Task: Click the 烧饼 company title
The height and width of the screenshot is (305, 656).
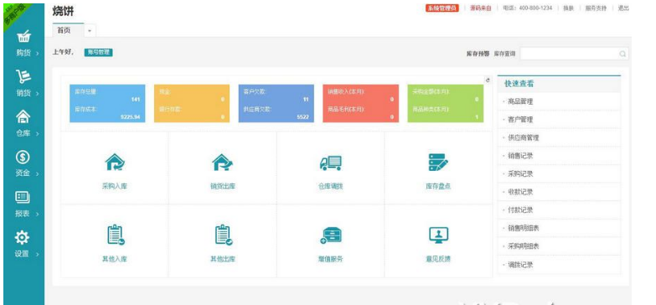Action: click(63, 11)
